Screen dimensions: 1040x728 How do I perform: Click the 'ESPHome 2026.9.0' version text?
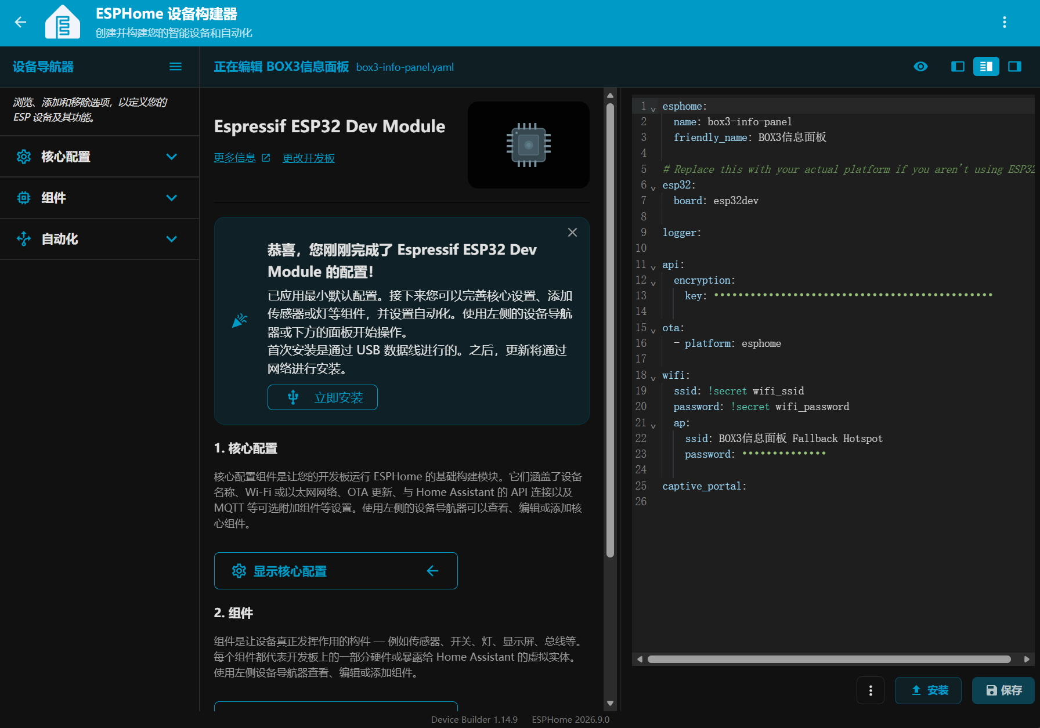pos(570,719)
